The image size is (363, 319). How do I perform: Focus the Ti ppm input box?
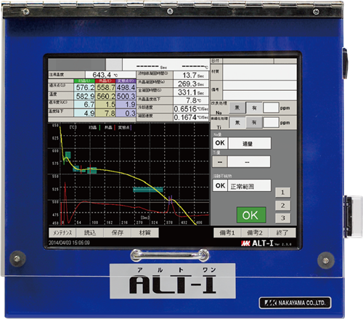tap(271, 123)
